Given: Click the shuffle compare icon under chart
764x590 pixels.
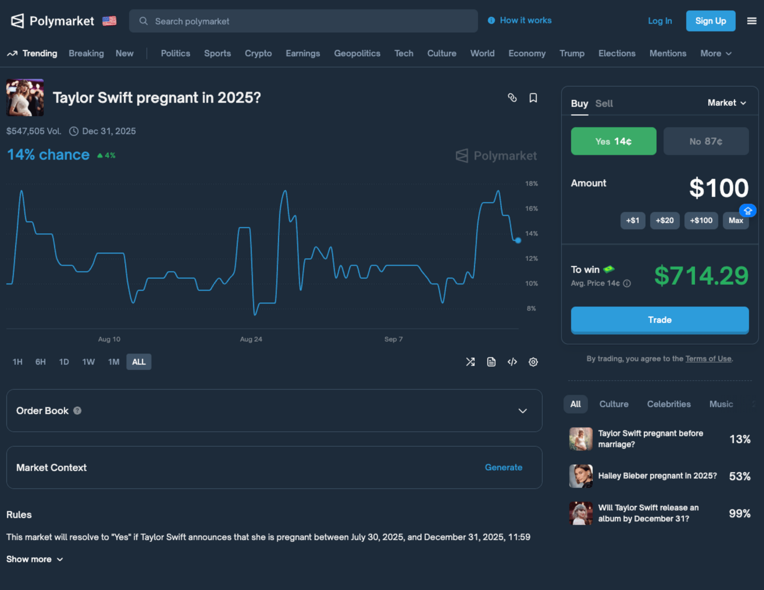Looking at the screenshot, I should pos(470,362).
